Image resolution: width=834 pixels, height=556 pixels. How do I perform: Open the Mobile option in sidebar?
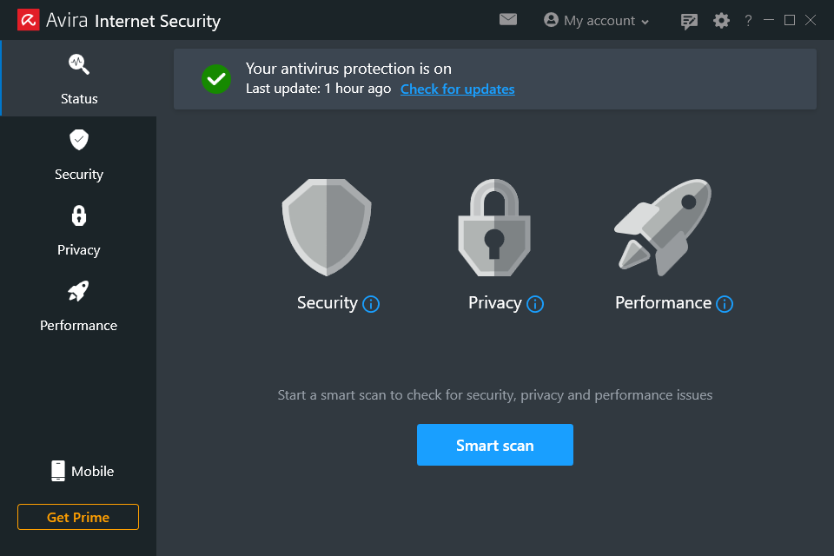click(x=83, y=471)
